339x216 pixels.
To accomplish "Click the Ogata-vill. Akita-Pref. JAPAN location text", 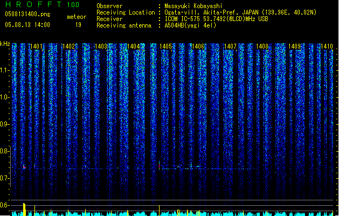I will point(240,12).
